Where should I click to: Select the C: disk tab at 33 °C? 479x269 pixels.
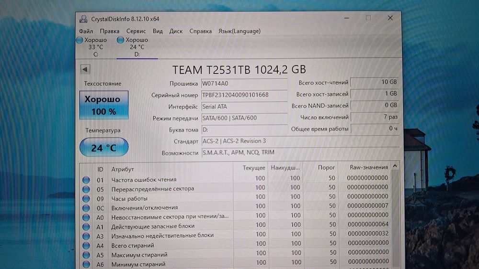[95, 47]
